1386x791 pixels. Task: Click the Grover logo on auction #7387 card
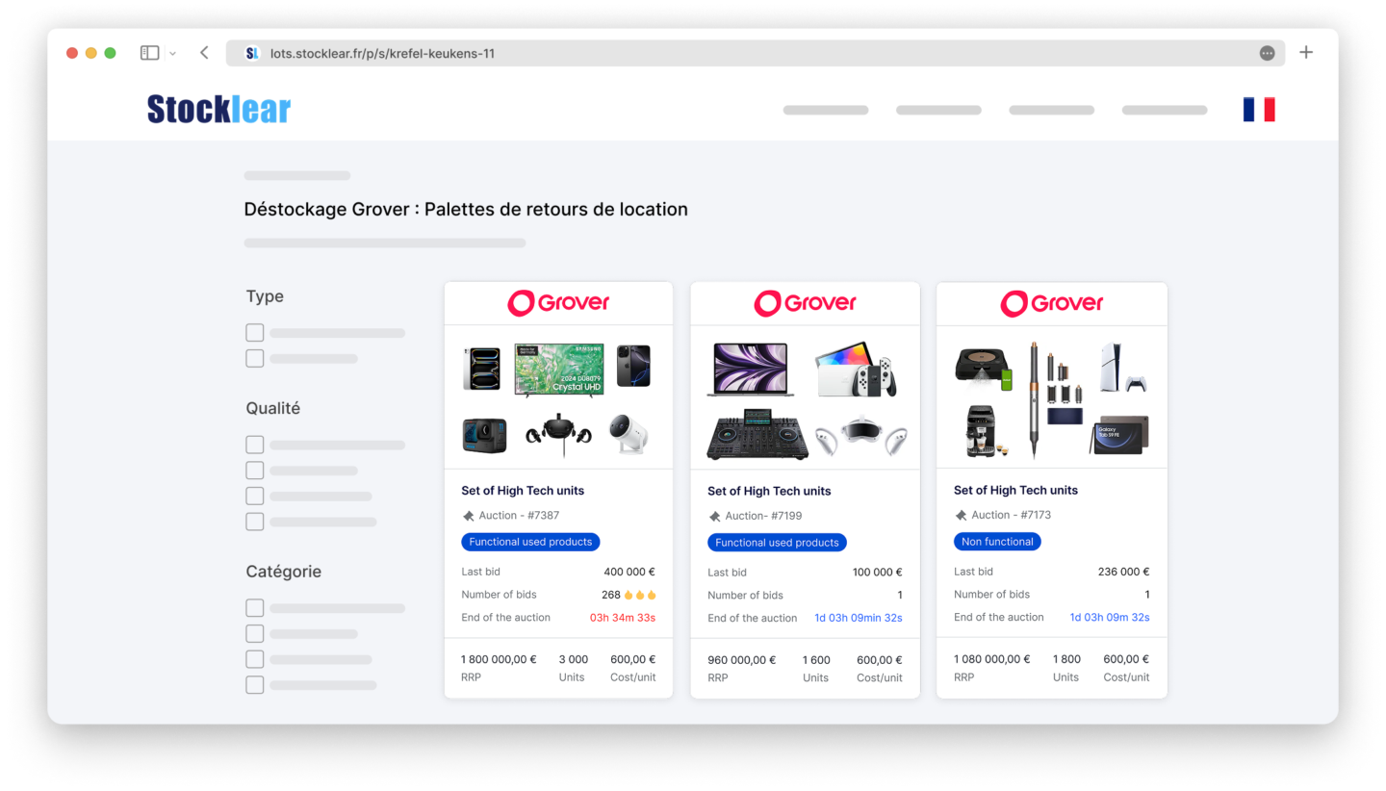tap(558, 303)
